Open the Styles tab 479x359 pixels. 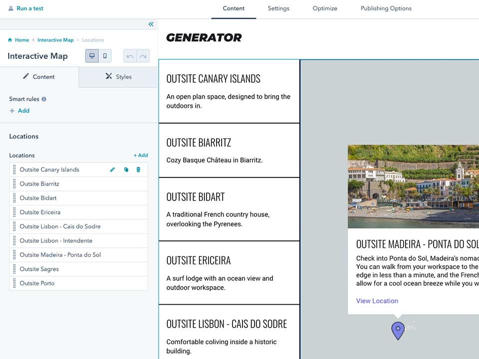118,77
